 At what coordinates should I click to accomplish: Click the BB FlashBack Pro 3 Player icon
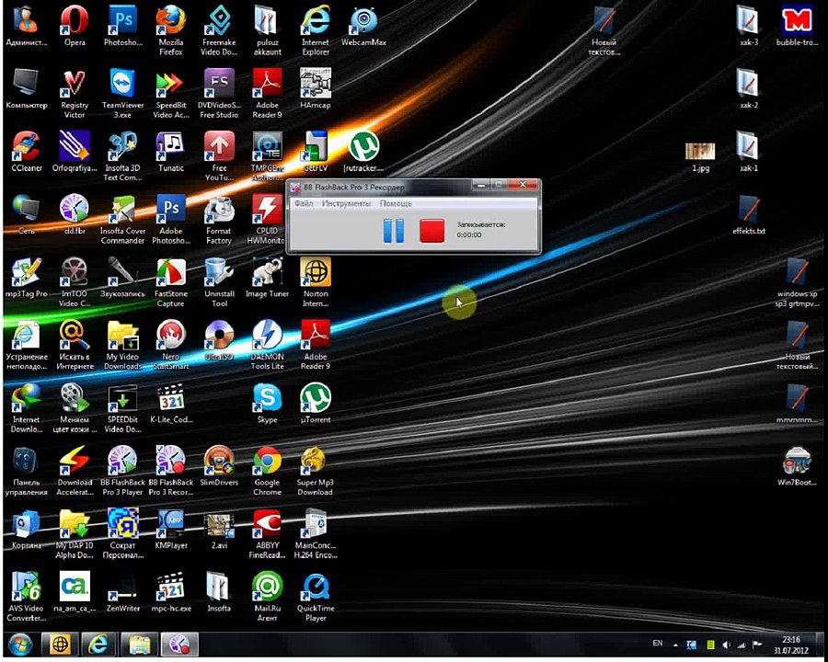[122, 471]
